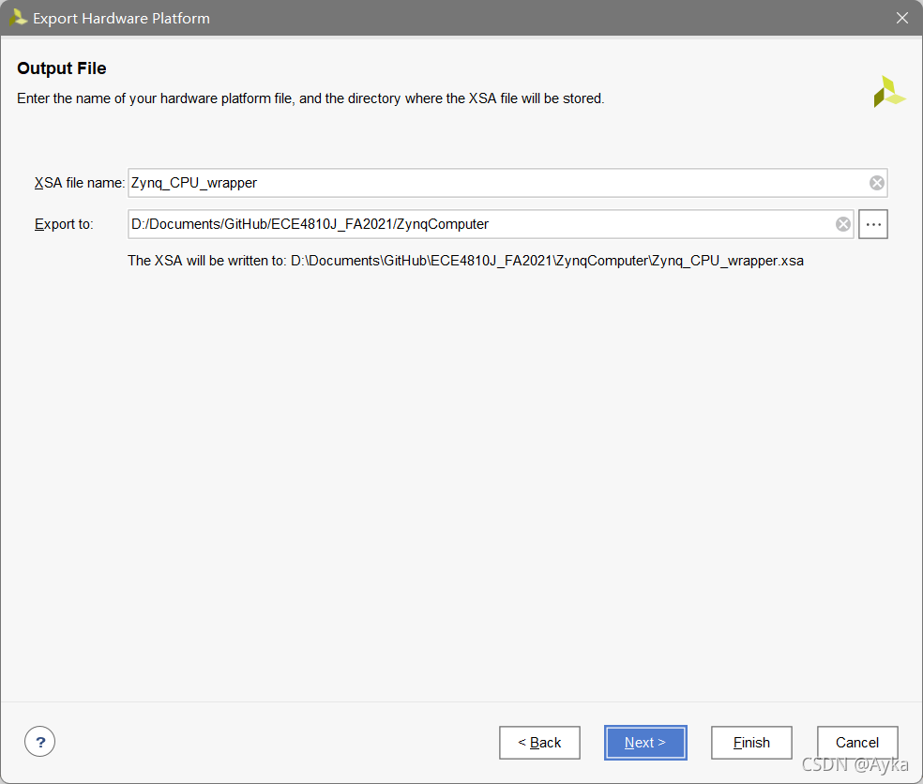Viewport: 923px width, 784px height.
Task: Click the Vivado logo in title bar
Action: click(18, 18)
